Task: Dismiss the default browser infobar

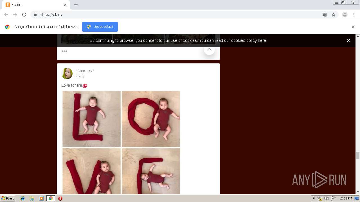Action: point(353,27)
